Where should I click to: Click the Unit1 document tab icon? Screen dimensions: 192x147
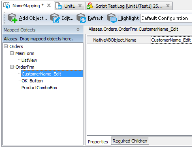pos(58,6)
